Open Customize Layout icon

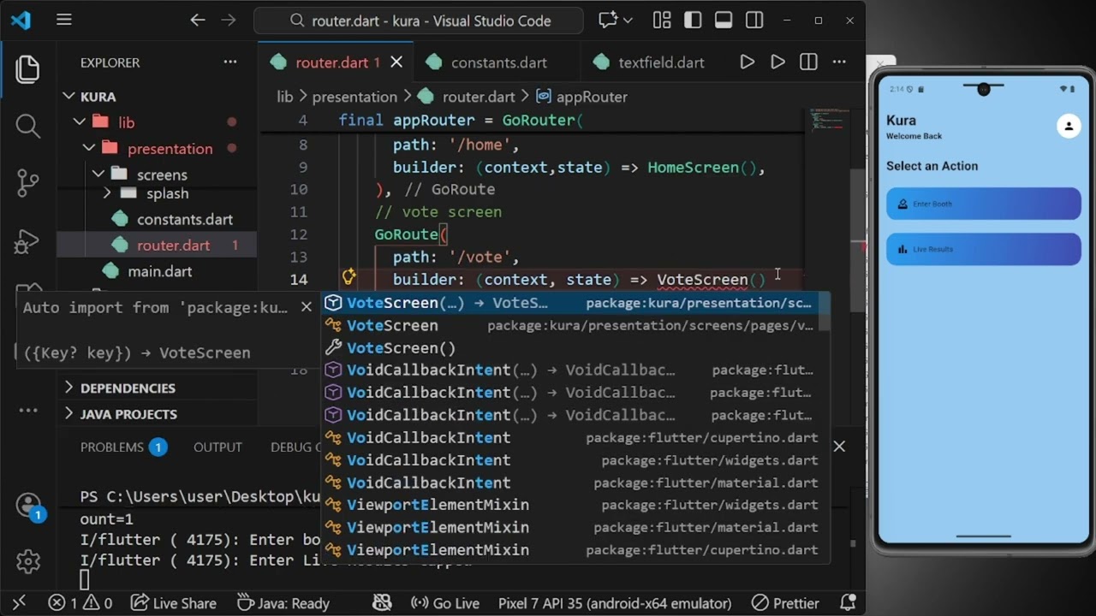coord(662,20)
